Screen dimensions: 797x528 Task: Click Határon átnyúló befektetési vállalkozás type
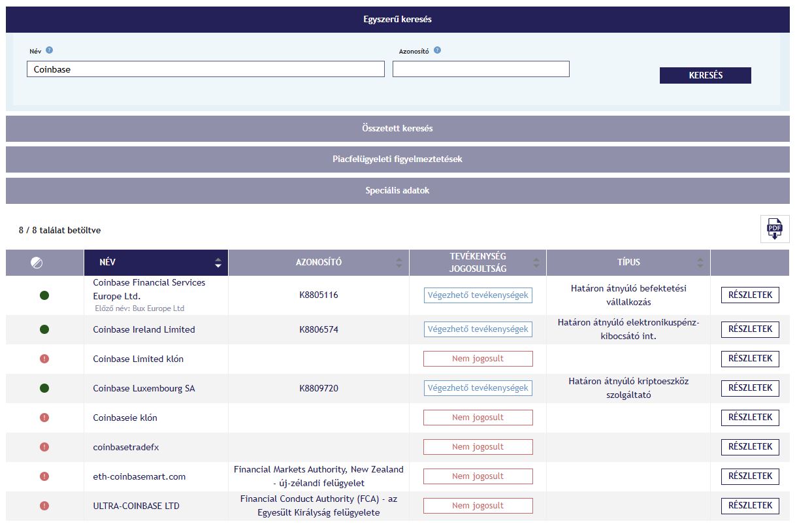coord(628,295)
